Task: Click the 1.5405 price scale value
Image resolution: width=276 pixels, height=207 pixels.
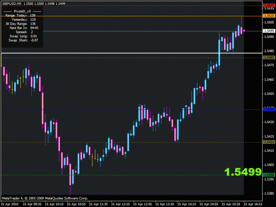Action: coord(269,165)
